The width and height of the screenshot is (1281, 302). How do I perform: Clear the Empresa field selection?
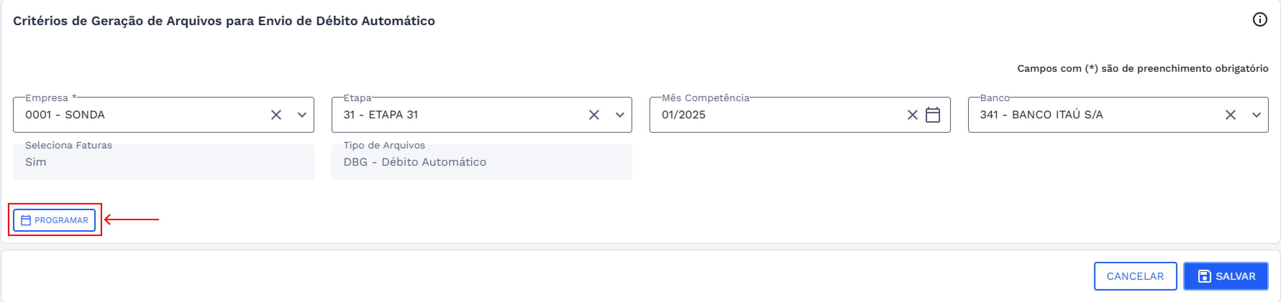point(276,115)
